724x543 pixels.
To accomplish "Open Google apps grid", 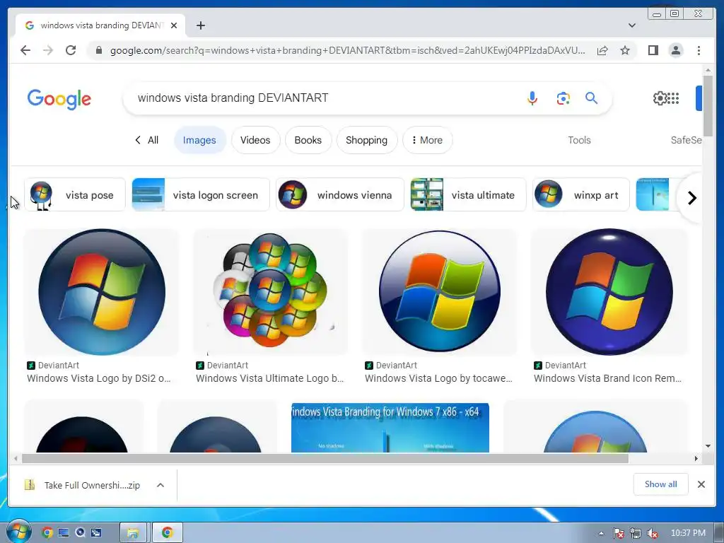I will pos(674,98).
